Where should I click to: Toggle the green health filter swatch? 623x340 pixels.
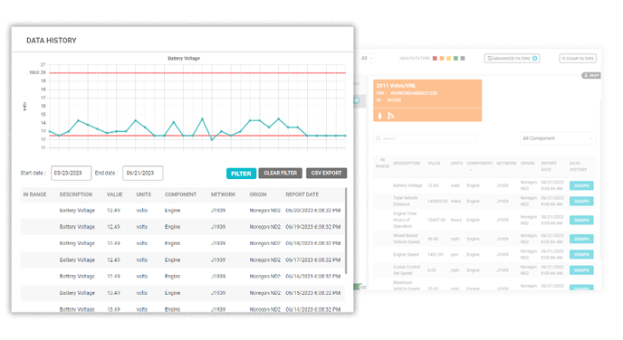455,58
